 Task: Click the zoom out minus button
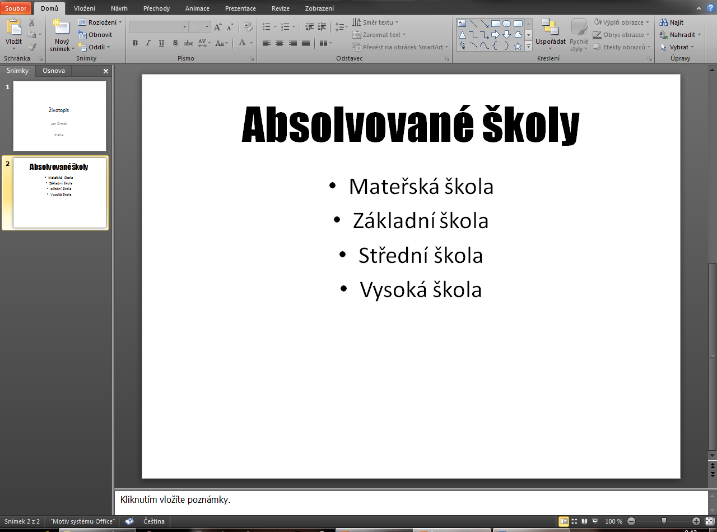[631, 521]
